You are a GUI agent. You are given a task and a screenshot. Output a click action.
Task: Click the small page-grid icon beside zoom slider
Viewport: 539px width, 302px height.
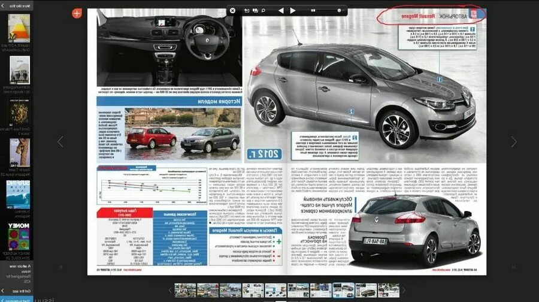[313, 11]
